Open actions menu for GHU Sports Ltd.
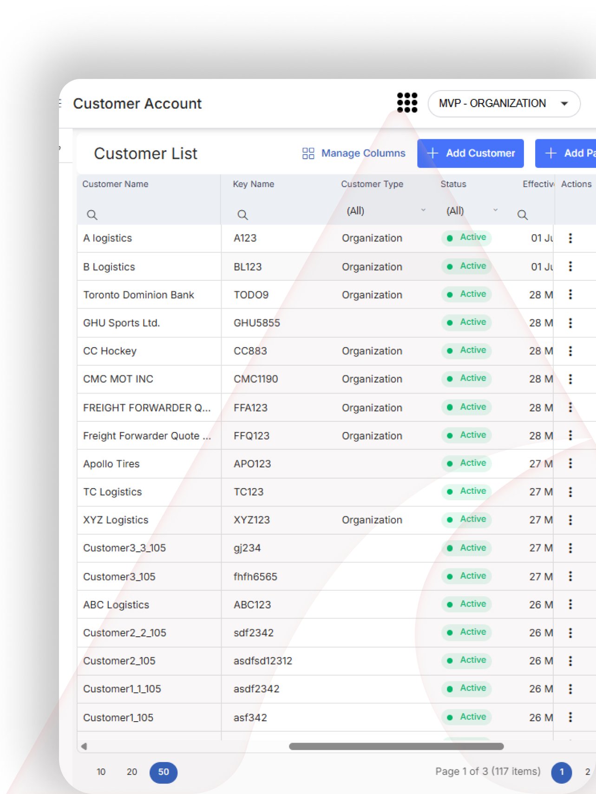This screenshot has height=794, width=596. coord(570,323)
